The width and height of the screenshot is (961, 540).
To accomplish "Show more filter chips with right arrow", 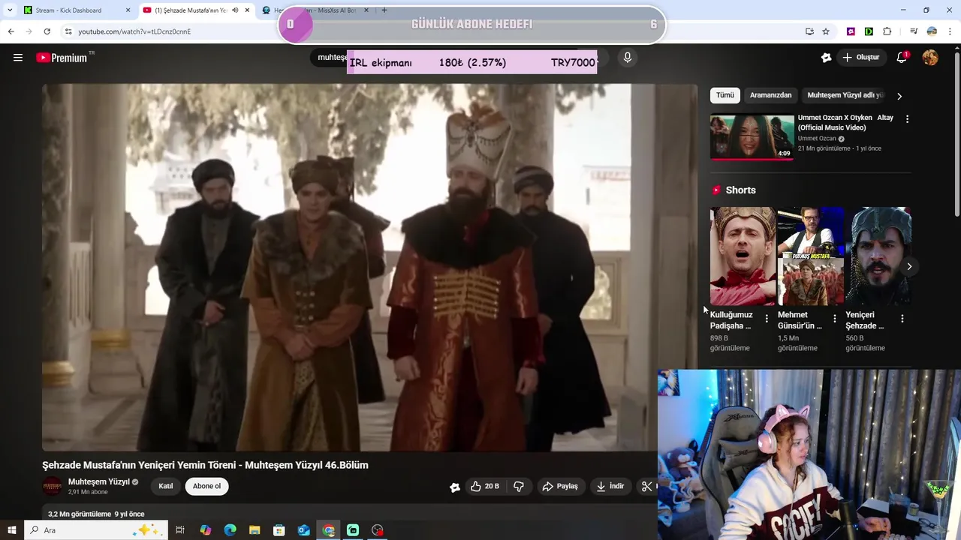I will click(x=899, y=96).
